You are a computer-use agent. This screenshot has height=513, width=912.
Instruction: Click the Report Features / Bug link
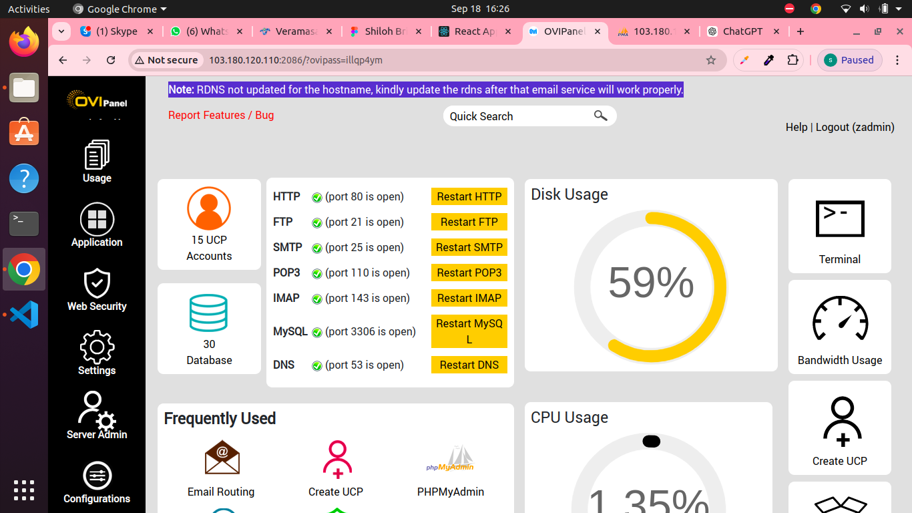[x=221, y=115]
